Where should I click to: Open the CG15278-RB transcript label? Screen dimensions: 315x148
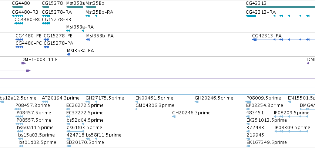click(x=57, y=20)
